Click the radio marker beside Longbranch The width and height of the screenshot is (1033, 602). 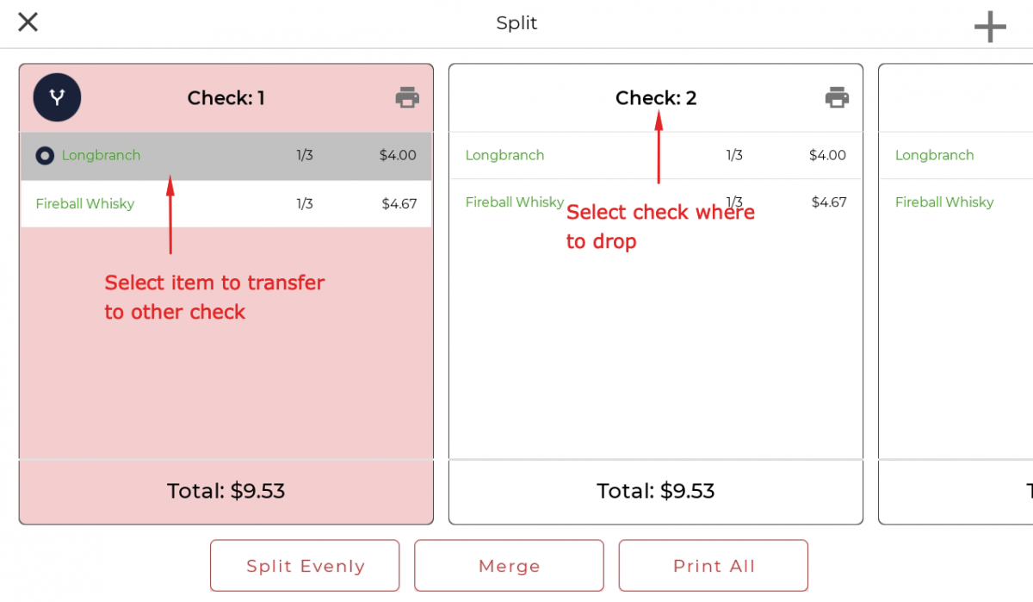[x=44, y=156]
